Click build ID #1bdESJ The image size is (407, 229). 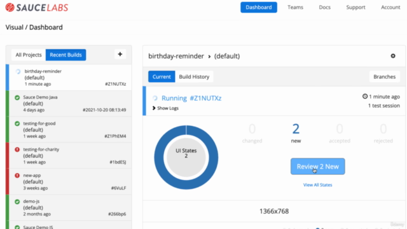coord(118,162)
